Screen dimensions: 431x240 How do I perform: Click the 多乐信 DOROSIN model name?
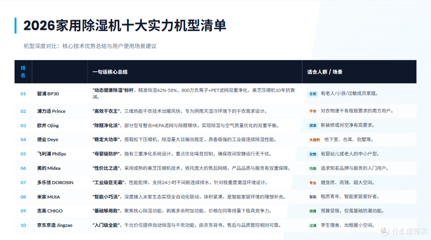coord(55,182)
